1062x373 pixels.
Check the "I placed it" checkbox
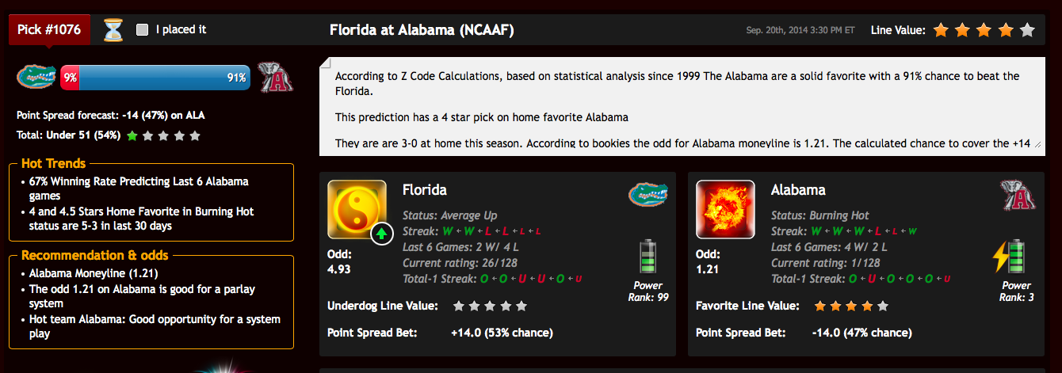click(x=142, y=30)
